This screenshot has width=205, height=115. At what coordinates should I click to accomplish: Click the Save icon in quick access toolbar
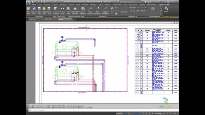point(38,2)
